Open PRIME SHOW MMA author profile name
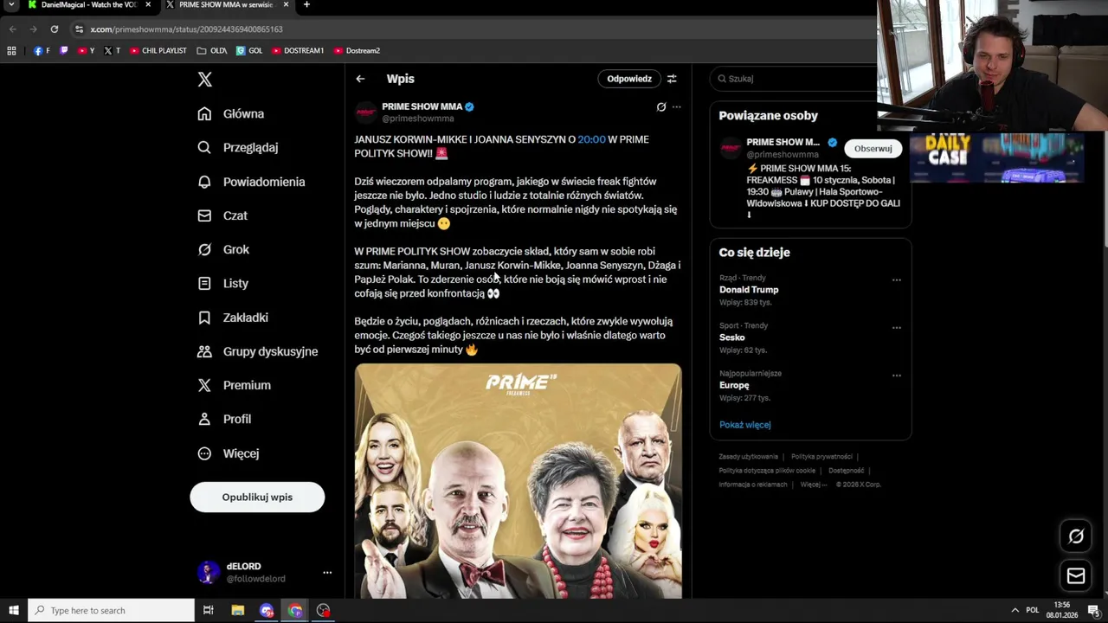The width and height of the screenshot is (1108, 623). tap(422, 107)
